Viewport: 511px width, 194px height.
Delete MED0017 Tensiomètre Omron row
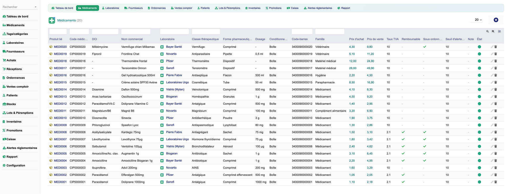click(496, 68)
